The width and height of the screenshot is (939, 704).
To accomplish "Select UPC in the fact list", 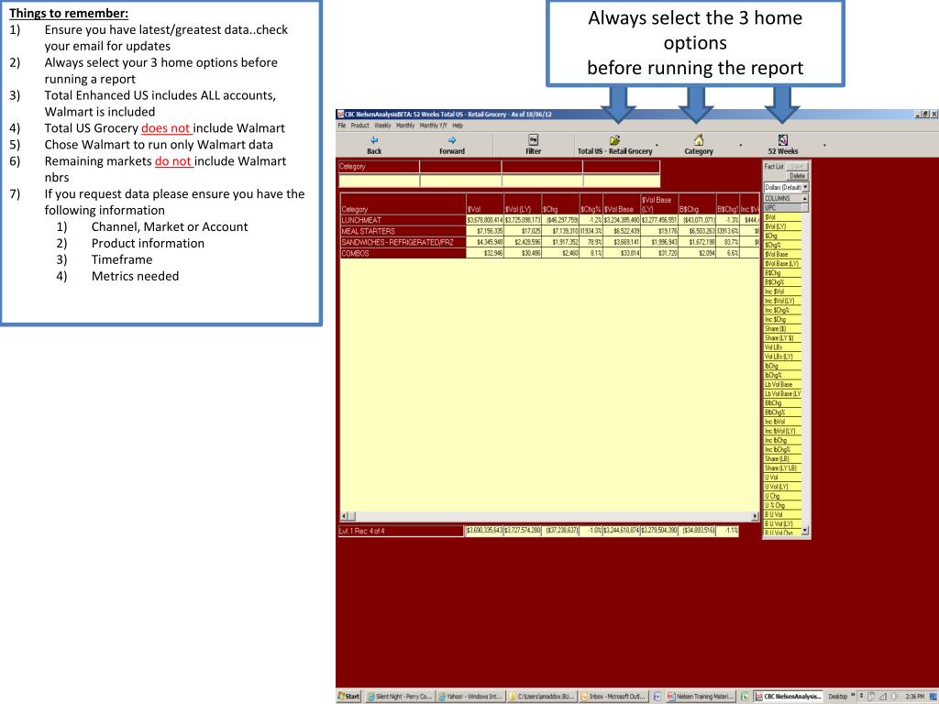I will pos(782,208).
